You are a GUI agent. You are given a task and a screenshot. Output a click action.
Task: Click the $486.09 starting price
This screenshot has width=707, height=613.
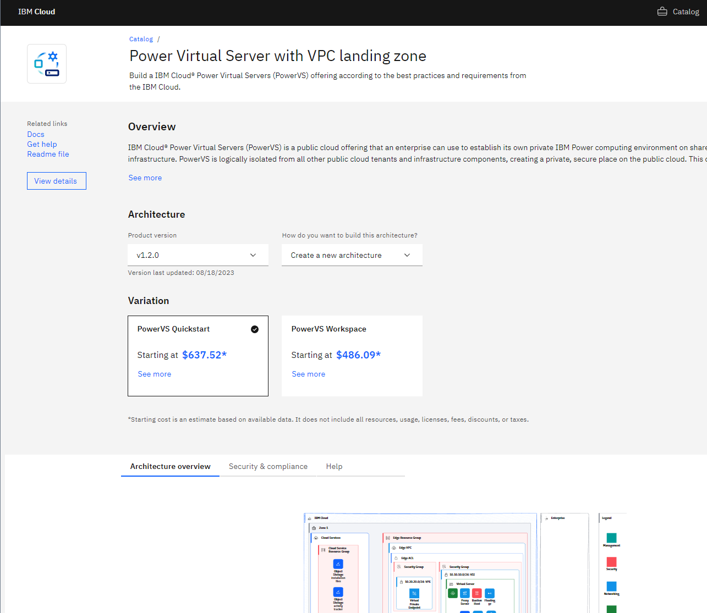pyautogui.click(x=358, y=355)
